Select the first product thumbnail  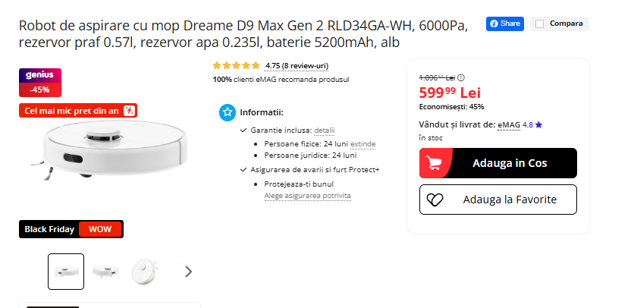(x=66, y=272)
